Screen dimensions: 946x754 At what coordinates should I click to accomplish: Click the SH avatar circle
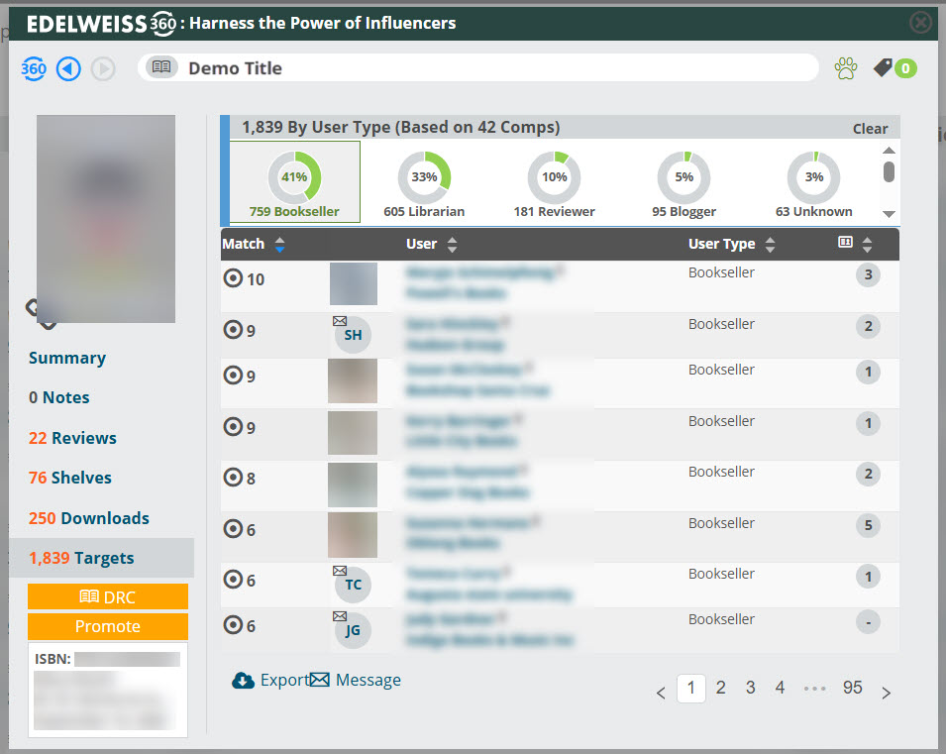point(353,335)
